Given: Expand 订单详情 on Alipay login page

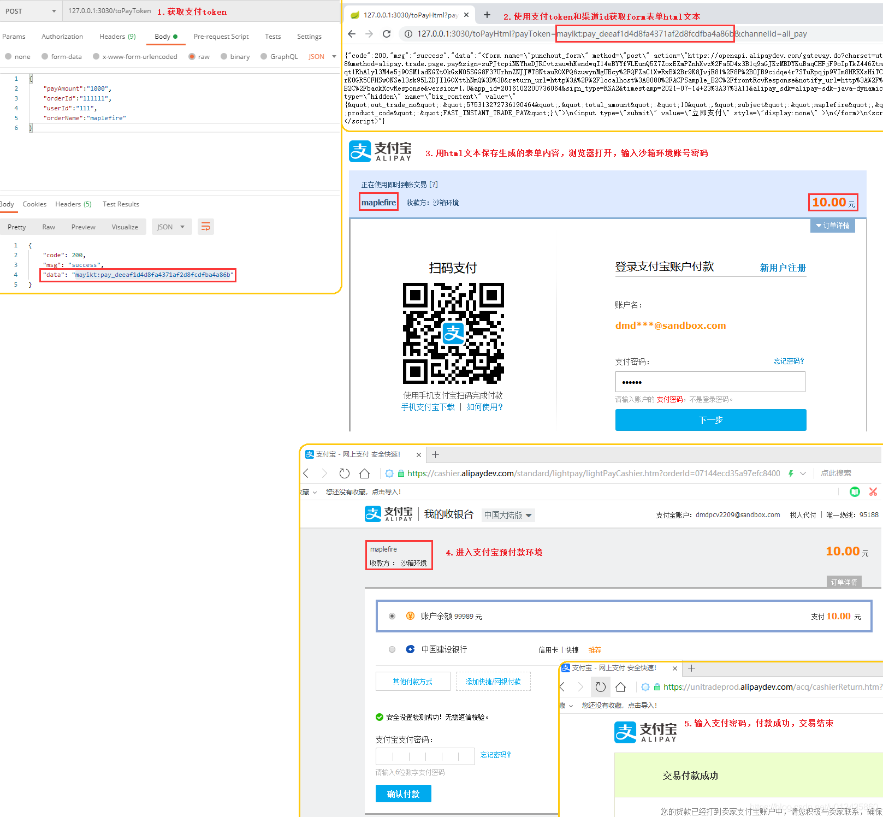Looking at the screenshot, I should pos(833,226).
